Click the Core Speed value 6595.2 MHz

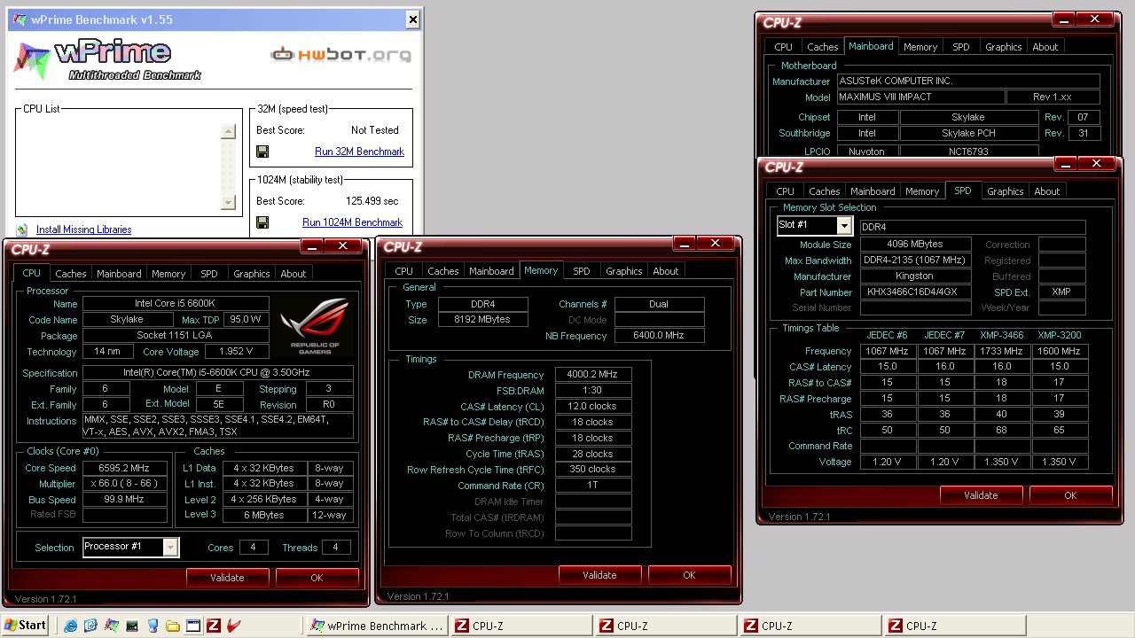click(125, 468)
